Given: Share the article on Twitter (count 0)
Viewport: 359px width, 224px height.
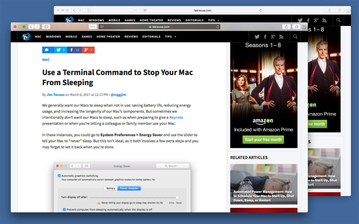Looking at the screenshot, I should [x=61, y=50].
